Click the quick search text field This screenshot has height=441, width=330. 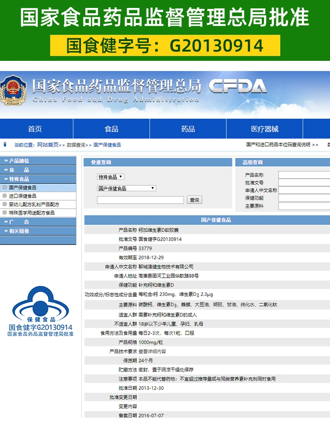140,200
